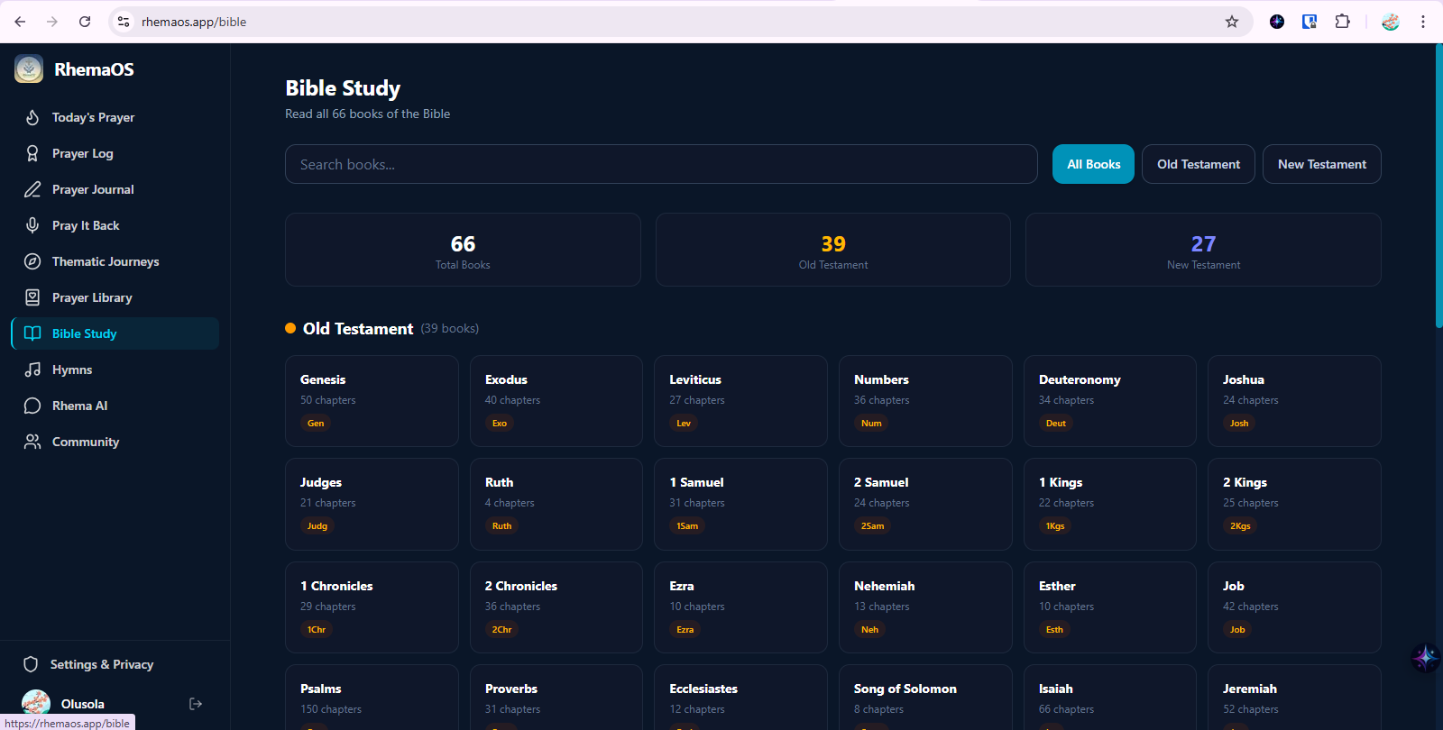Image resolution: width=1443 pixels, height=730 pixels.
Task: Open the 1 Kings book card
Action: (x=1110, y=504)
